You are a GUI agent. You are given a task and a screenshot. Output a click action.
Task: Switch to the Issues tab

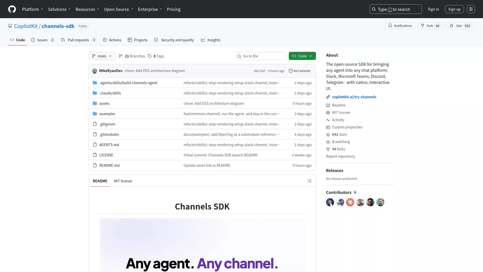(x=43, y=40)
